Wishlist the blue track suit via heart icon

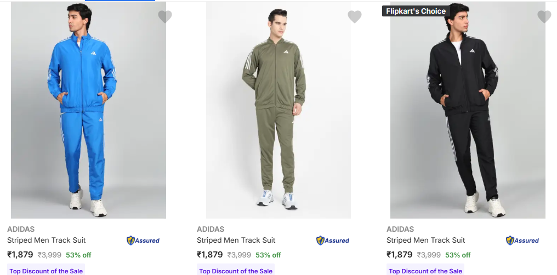pyautogui.click(x=165, y=17)
